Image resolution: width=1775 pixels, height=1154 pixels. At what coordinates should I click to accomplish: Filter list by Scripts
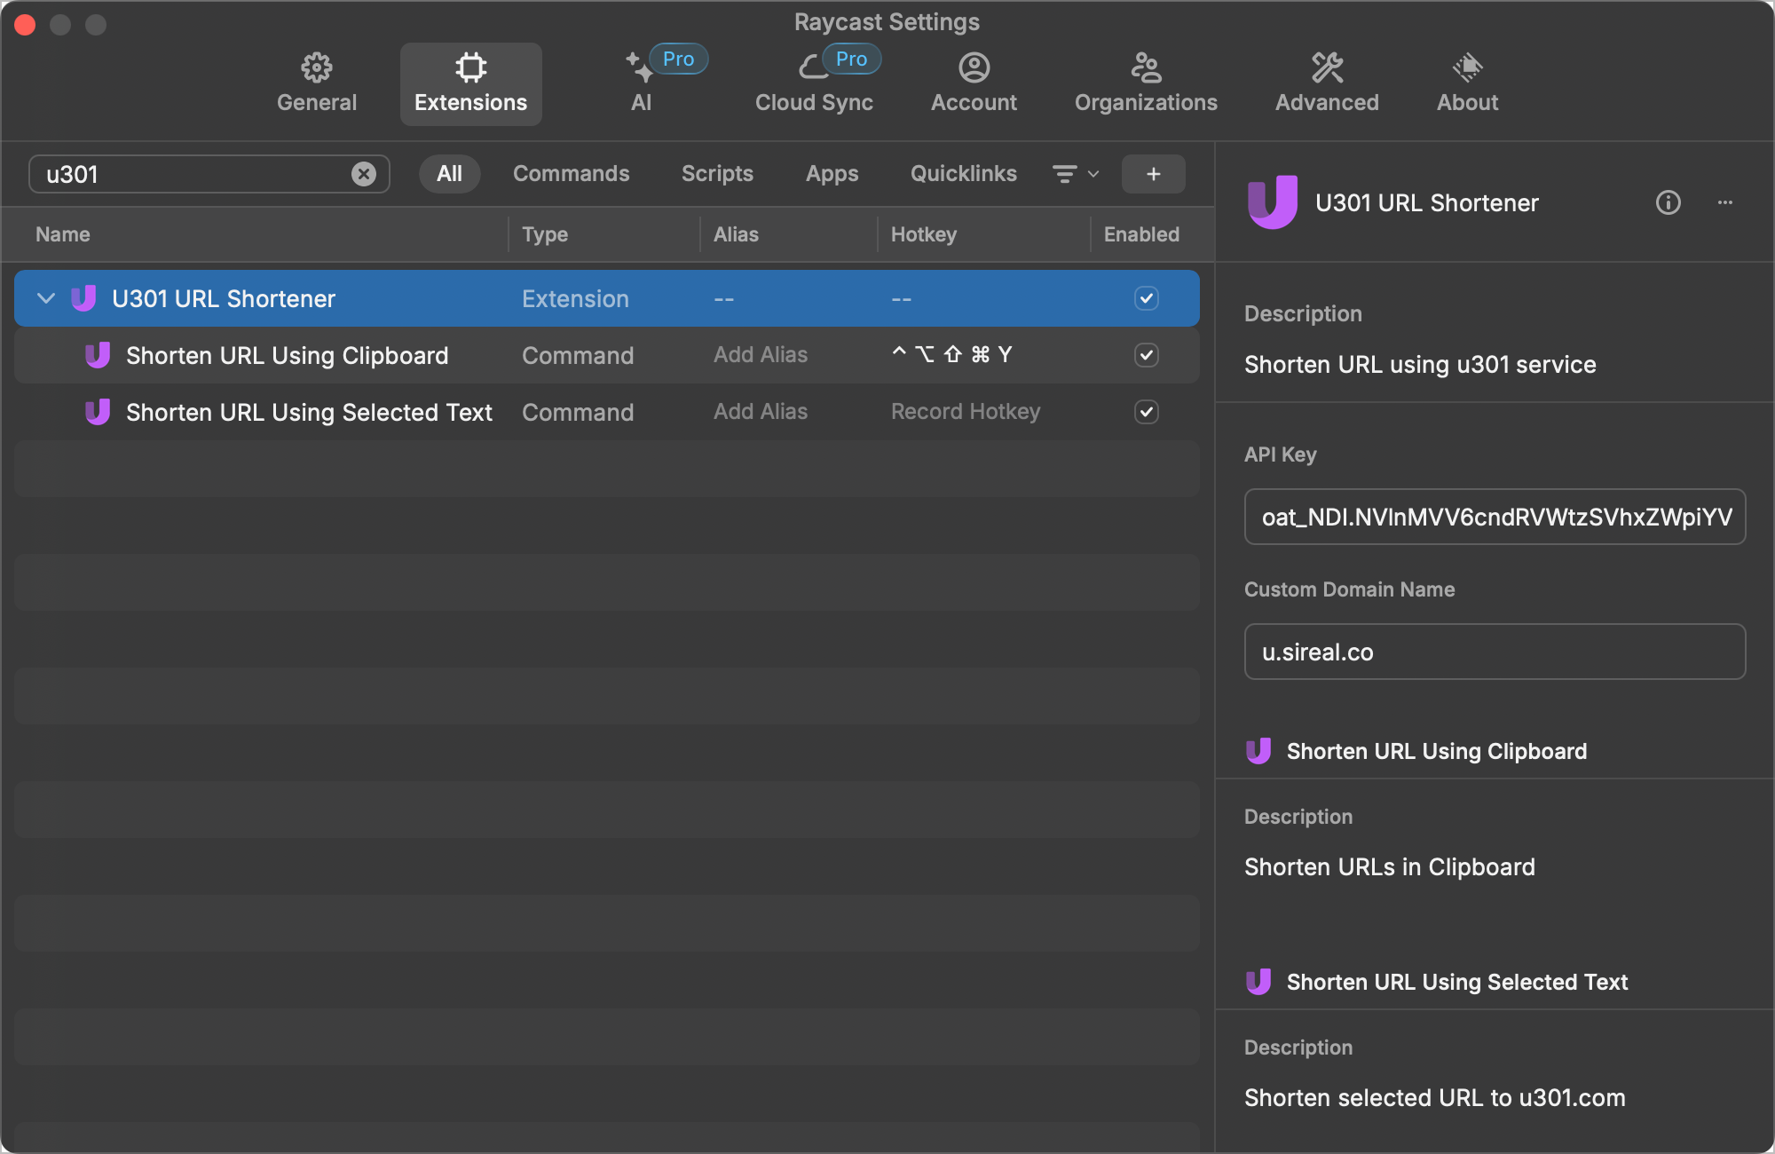coord(717,174)
